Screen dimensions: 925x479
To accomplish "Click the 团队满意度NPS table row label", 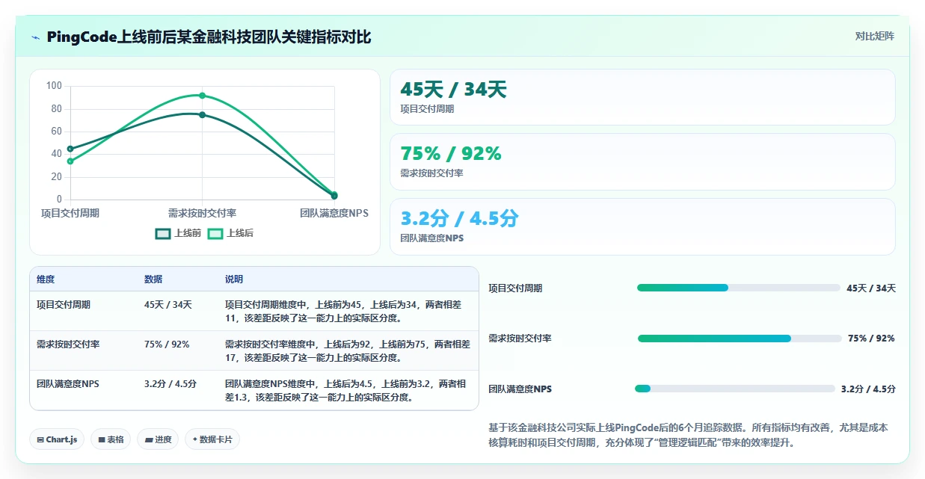I will pos(67,384).
